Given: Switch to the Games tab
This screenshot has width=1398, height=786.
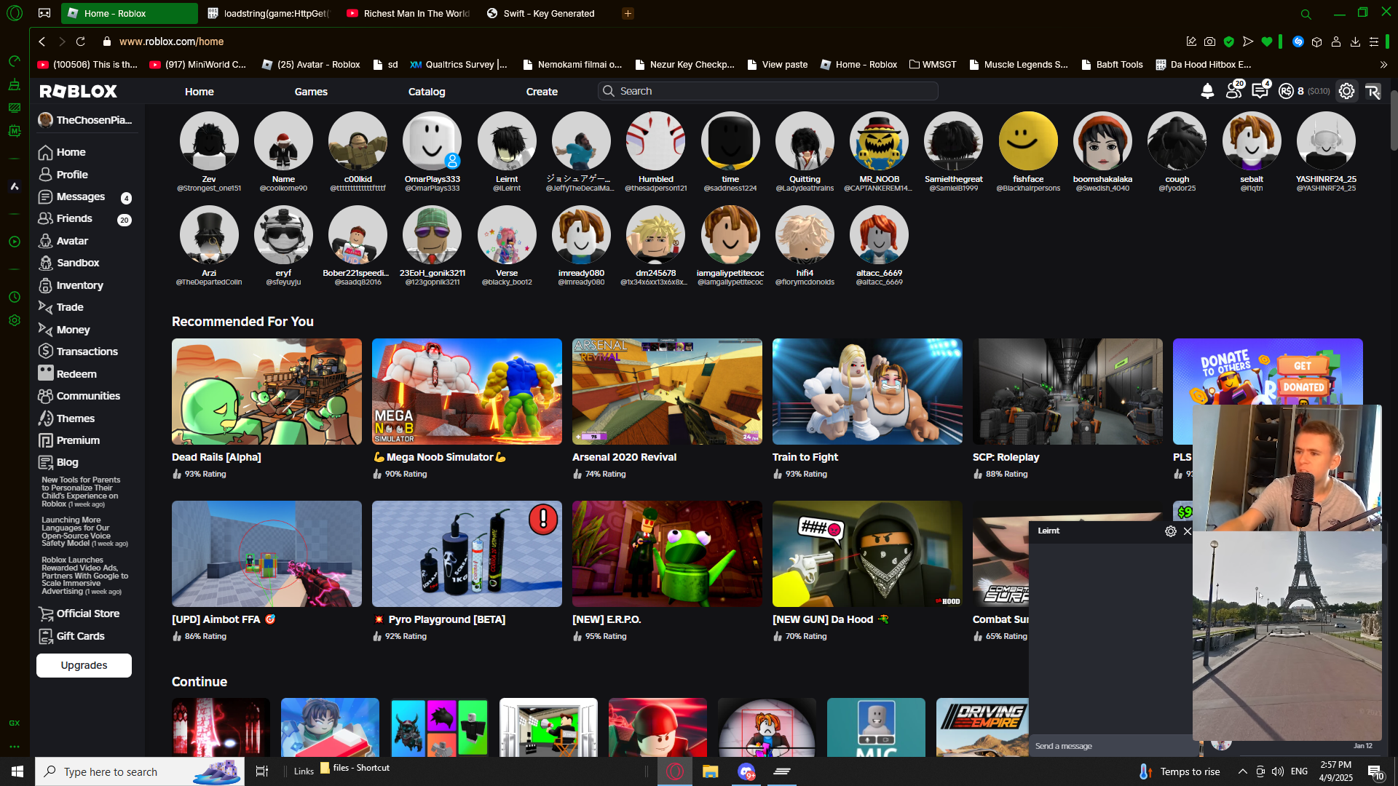Looking at the screenshot, I should [x=311, y=92].
